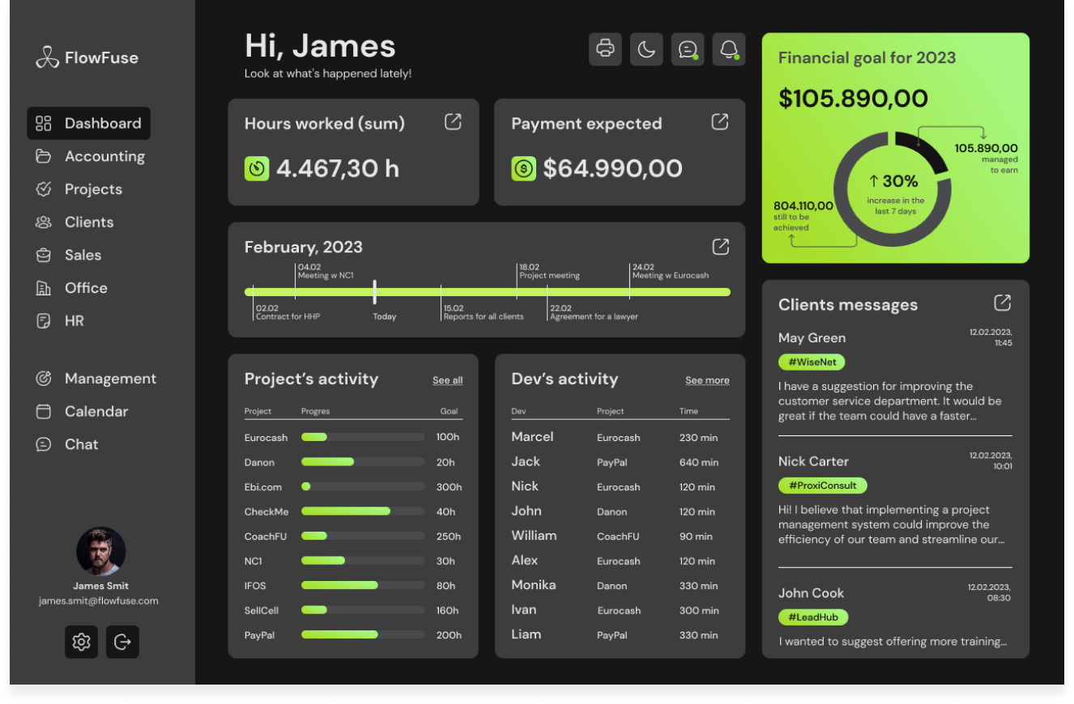Expand the Hours worked card

pos(453,122)
